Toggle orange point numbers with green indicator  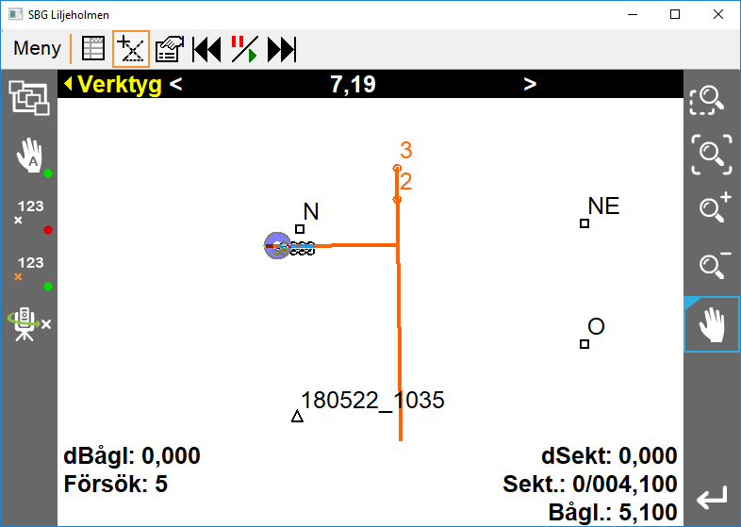(x=29, y=270)
